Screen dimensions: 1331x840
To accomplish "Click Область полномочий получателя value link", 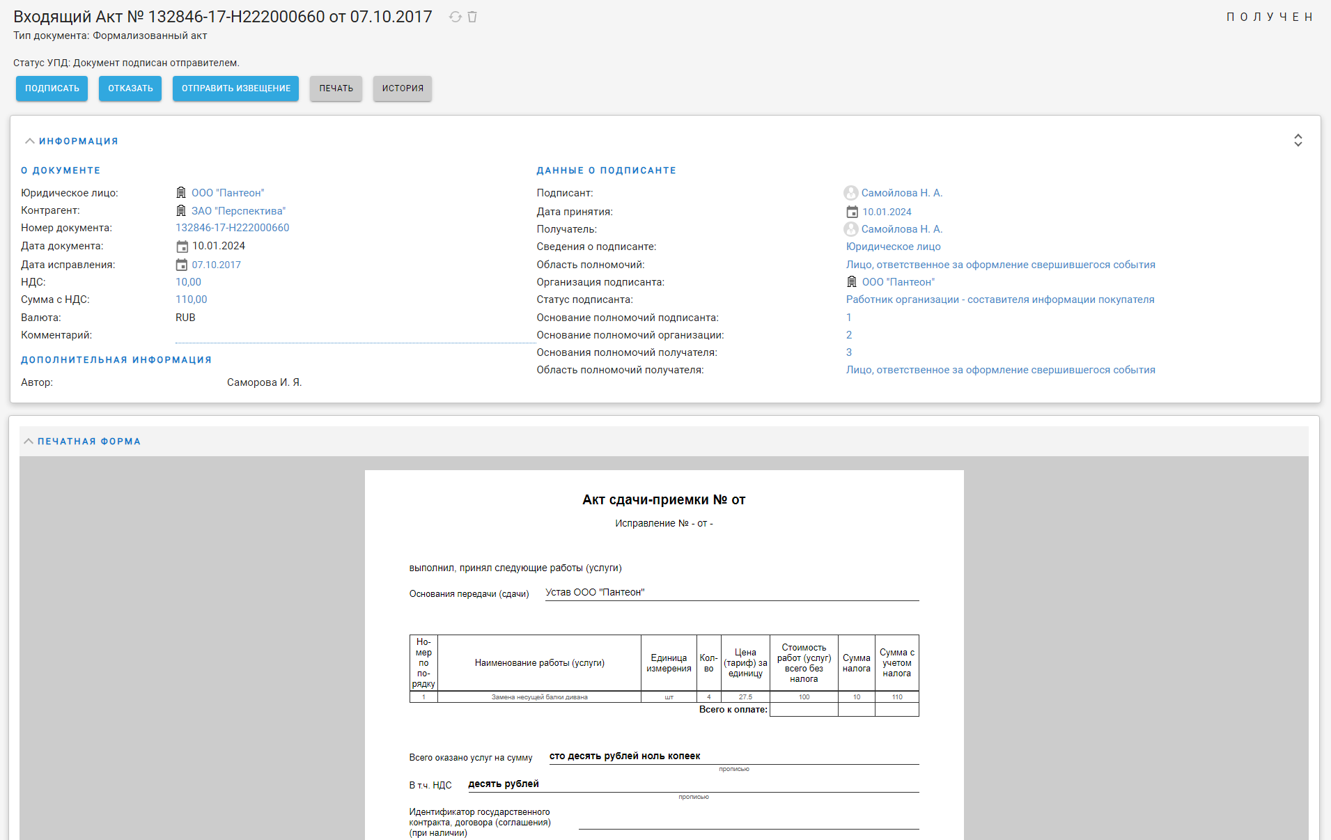I will (x=1000, y=370).
